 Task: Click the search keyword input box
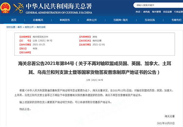click(156, 5)
